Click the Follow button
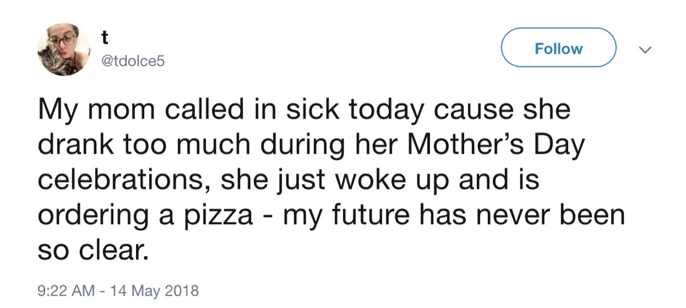The width and height of the screenshot is (686, 308). point(558,48)
